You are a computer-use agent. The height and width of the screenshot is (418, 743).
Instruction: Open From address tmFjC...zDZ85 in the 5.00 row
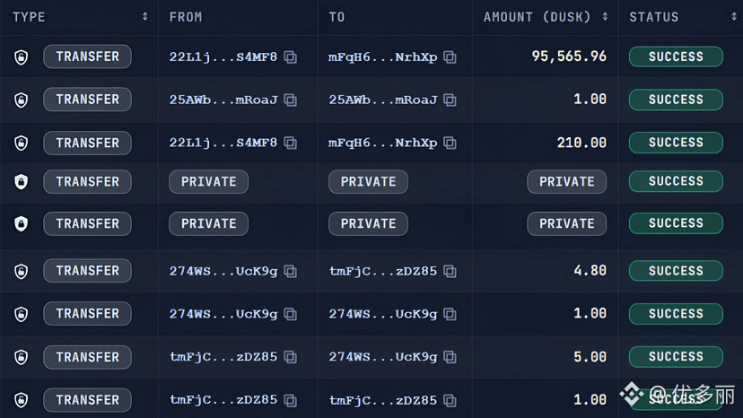pos(223,357)
